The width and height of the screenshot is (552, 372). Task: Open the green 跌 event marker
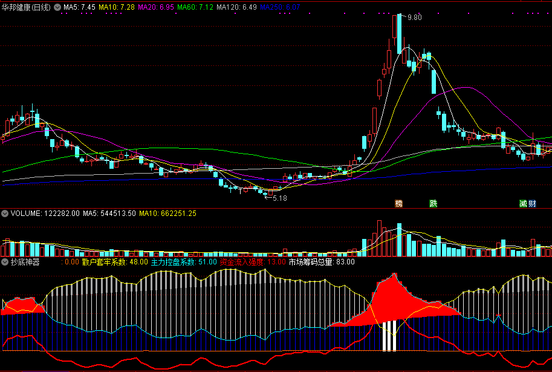tap(433, 204)
